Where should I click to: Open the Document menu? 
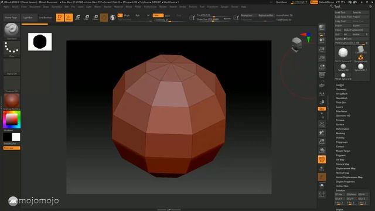coord(35,6)
